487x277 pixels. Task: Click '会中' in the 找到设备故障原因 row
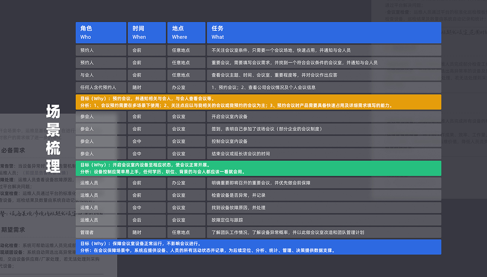147,207
